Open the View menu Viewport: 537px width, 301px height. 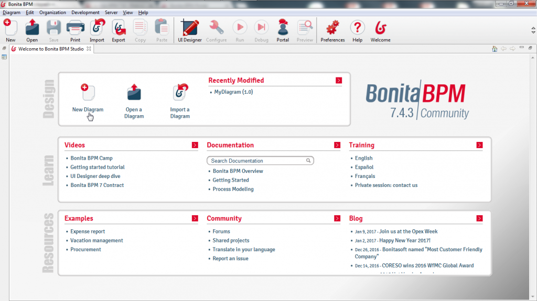[128, 13]
